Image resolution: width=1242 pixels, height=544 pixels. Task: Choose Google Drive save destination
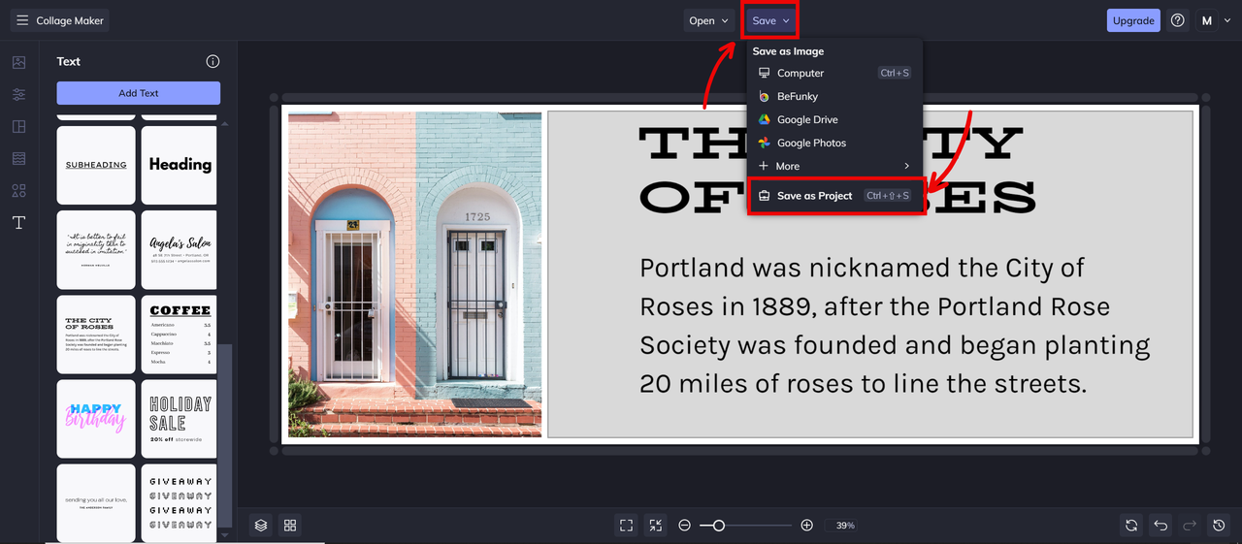[x=834, y=119]
